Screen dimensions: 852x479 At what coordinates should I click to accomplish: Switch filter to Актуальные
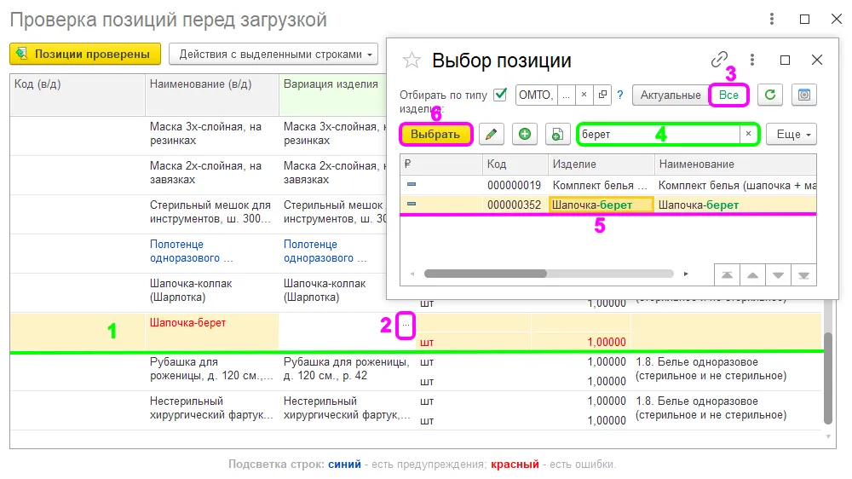click(671, 95)
